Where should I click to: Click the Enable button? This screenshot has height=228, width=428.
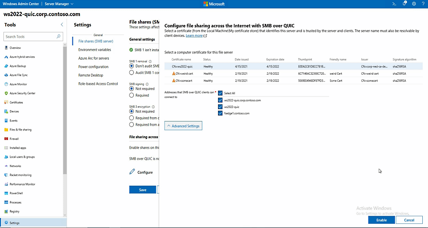381,220
